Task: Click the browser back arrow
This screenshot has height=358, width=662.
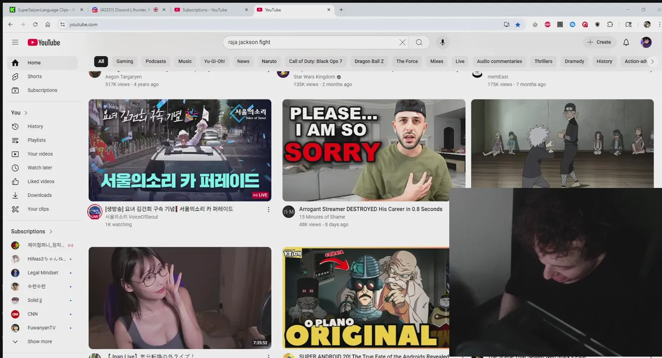Action: 10,24
